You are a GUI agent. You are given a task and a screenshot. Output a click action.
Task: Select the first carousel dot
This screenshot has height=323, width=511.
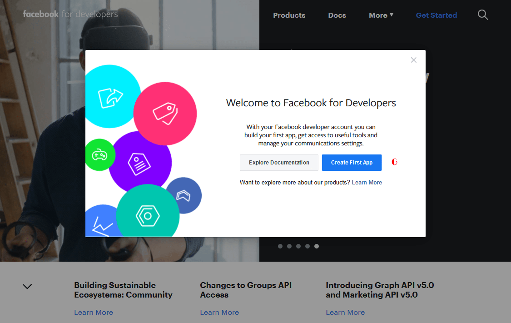(280, 246)
